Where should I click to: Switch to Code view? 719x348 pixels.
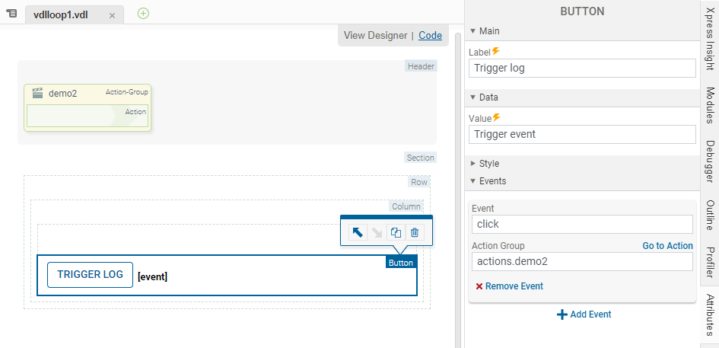pos(430,35)
